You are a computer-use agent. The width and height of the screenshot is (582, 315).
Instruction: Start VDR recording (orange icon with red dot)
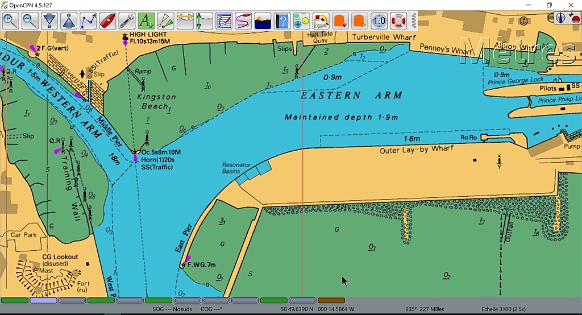340,21
